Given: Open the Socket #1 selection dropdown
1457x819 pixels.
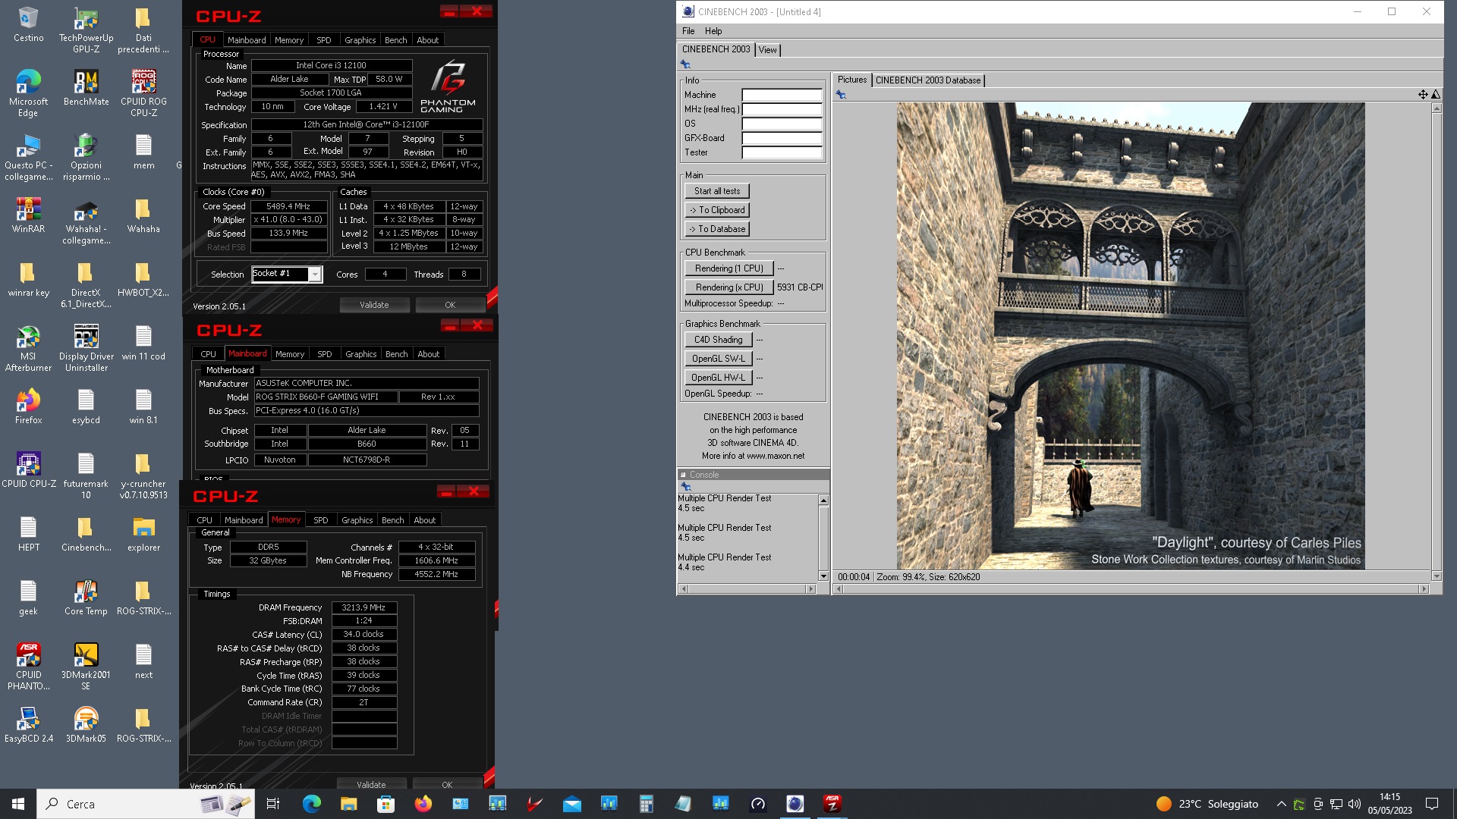Looking at the screenshot, I should pos(315,275).
